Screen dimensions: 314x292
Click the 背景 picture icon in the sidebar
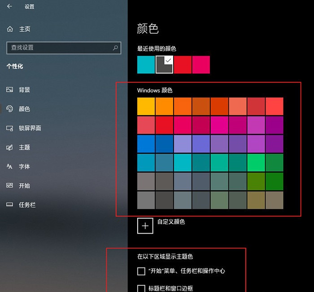tap(9, 90)
